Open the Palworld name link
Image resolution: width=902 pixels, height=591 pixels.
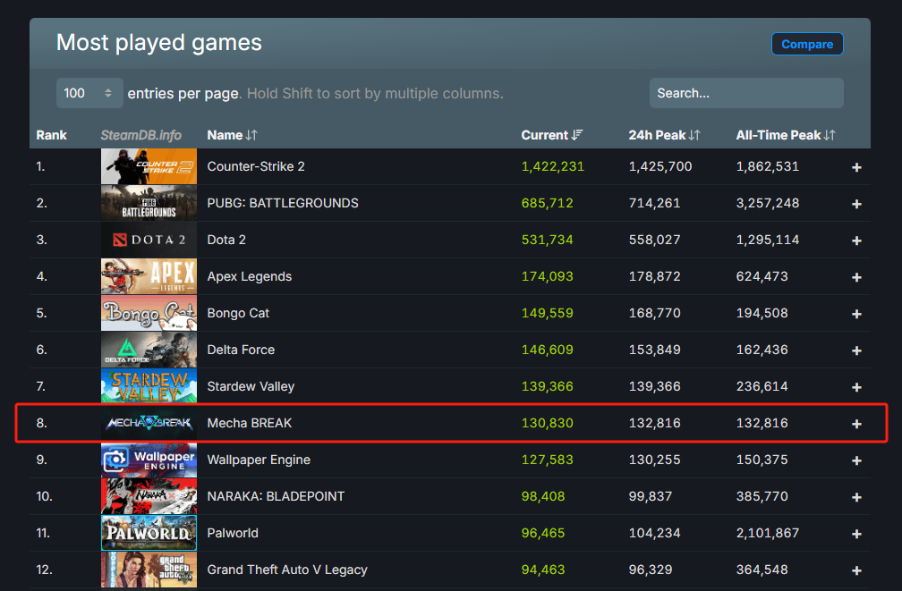tap(233, 533)
